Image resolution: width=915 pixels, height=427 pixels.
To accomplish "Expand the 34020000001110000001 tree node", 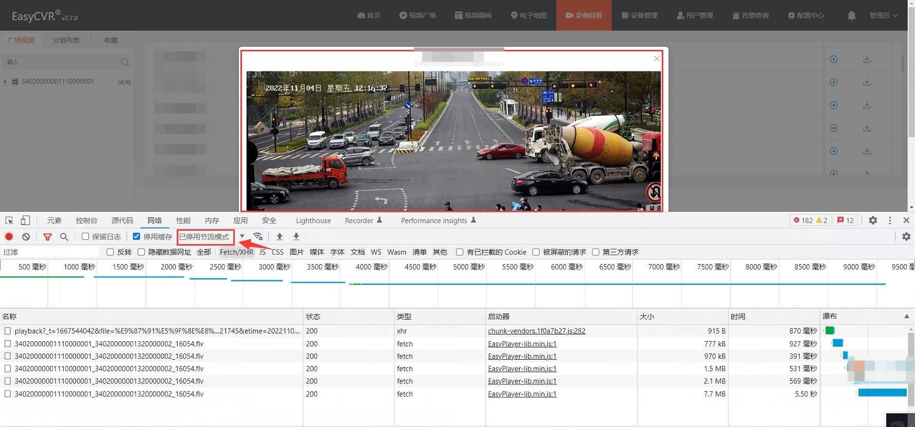I will pyautogui.click(x=5, y=82).
